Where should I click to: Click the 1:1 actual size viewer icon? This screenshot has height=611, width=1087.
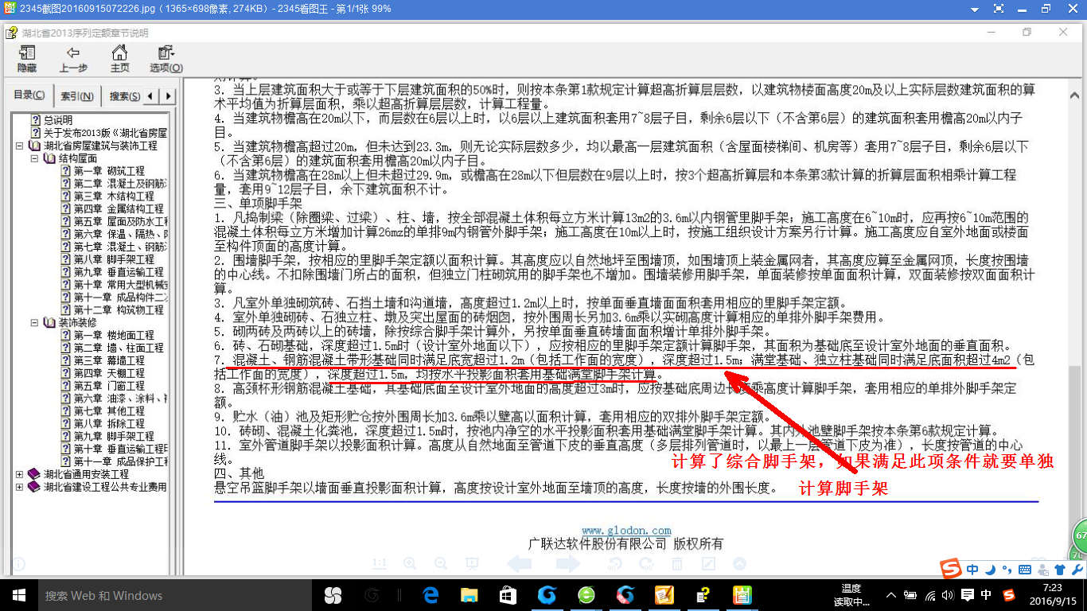(x=380, y=564)
